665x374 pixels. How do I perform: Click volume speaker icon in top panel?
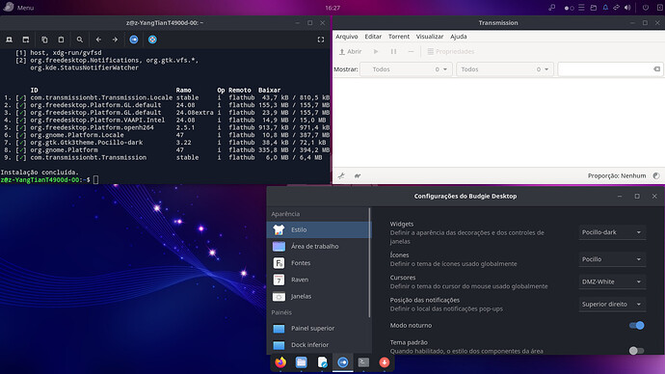click(627, 8)
